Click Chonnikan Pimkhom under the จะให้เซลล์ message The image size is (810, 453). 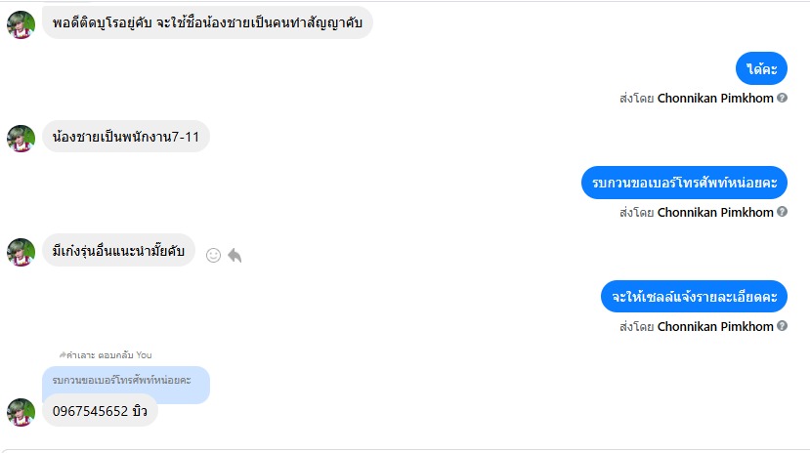(x=715, y=327)
